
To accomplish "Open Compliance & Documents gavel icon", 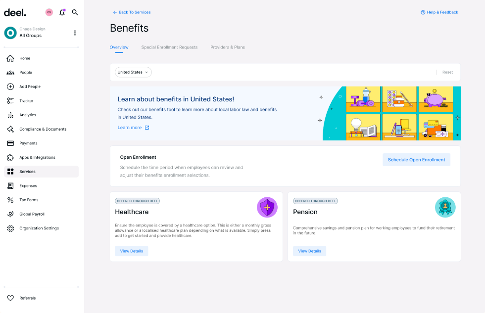I will click(x=10, y=129).
